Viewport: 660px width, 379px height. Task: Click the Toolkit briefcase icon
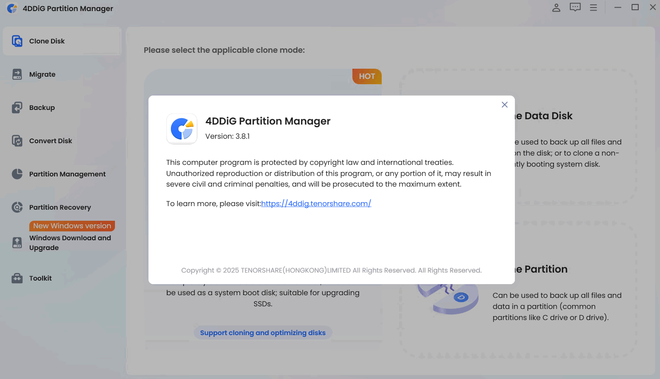tap(17, 278)
